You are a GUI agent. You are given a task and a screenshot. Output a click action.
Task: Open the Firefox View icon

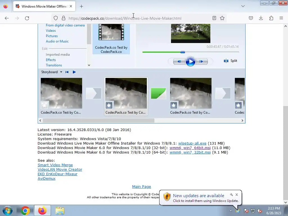[x=6, y=6]
